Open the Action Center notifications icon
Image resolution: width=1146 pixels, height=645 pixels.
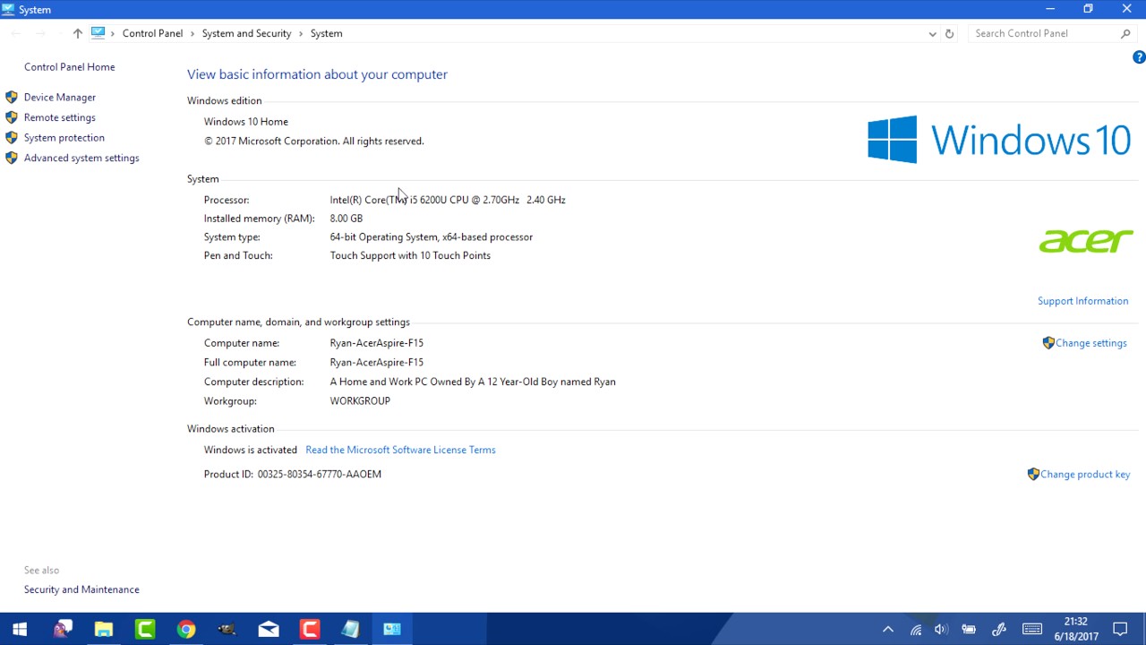pos(1120,629)
